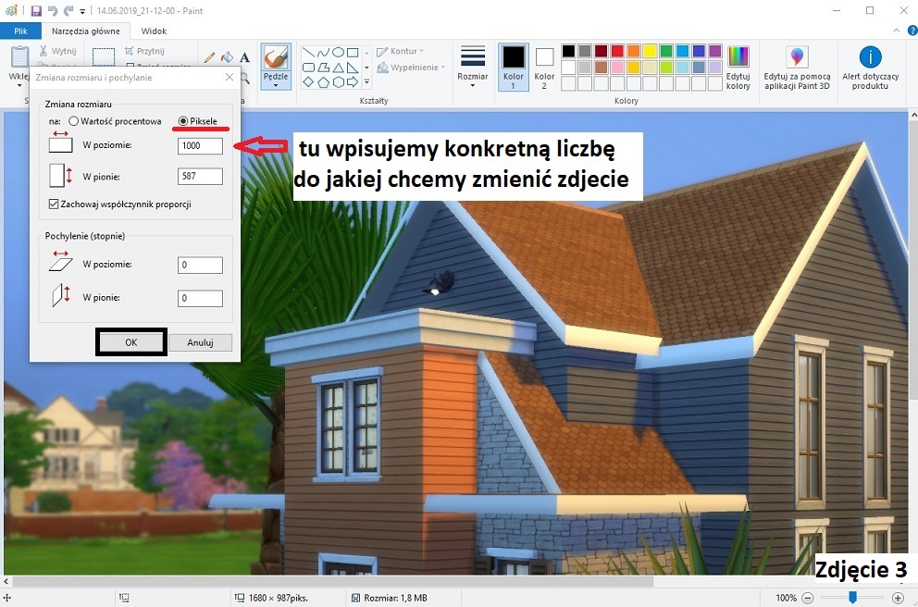Click the resize W pionie field showing 587
The height and width of the screenshot is (607, 918).
coord(200,176)
